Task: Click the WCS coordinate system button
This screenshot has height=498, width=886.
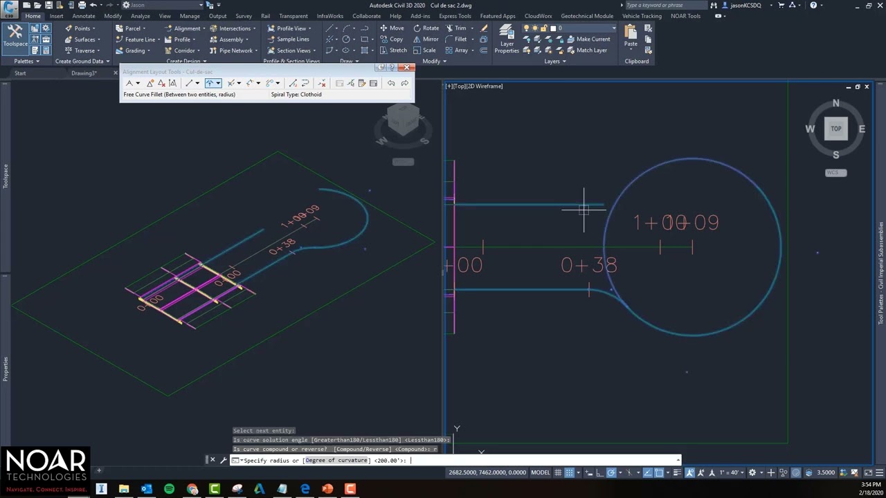Action: (835, 173)
